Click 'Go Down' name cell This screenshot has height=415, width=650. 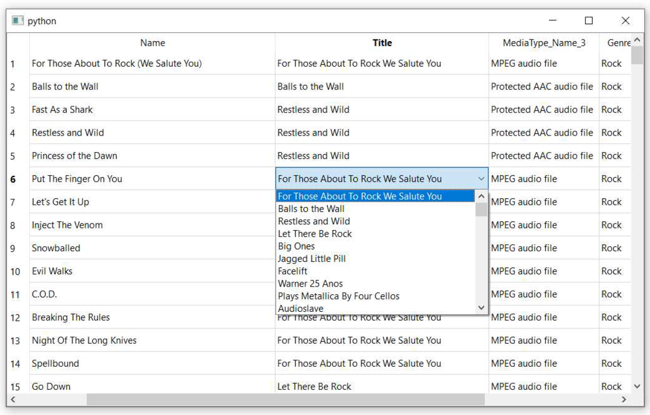pos(152,385)
